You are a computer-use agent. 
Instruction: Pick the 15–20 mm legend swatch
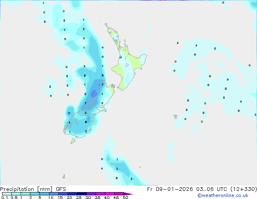[63, 194]
